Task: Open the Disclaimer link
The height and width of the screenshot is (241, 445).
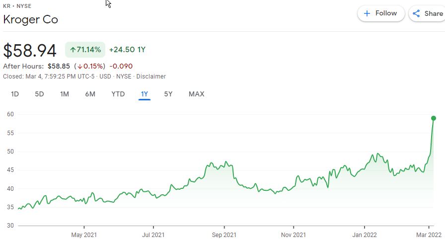Action: click(x=151, y=77)
